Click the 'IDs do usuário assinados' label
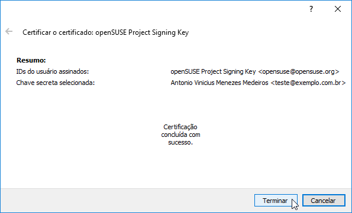The height and width of the screenshot is (213, 352). (x=53, y=71)
